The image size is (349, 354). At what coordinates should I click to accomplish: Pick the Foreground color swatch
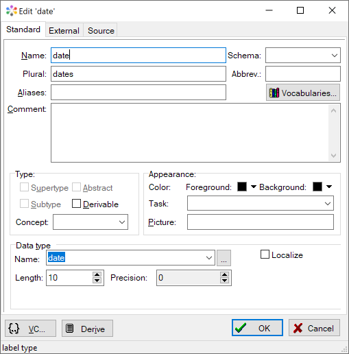click(242, 187)
